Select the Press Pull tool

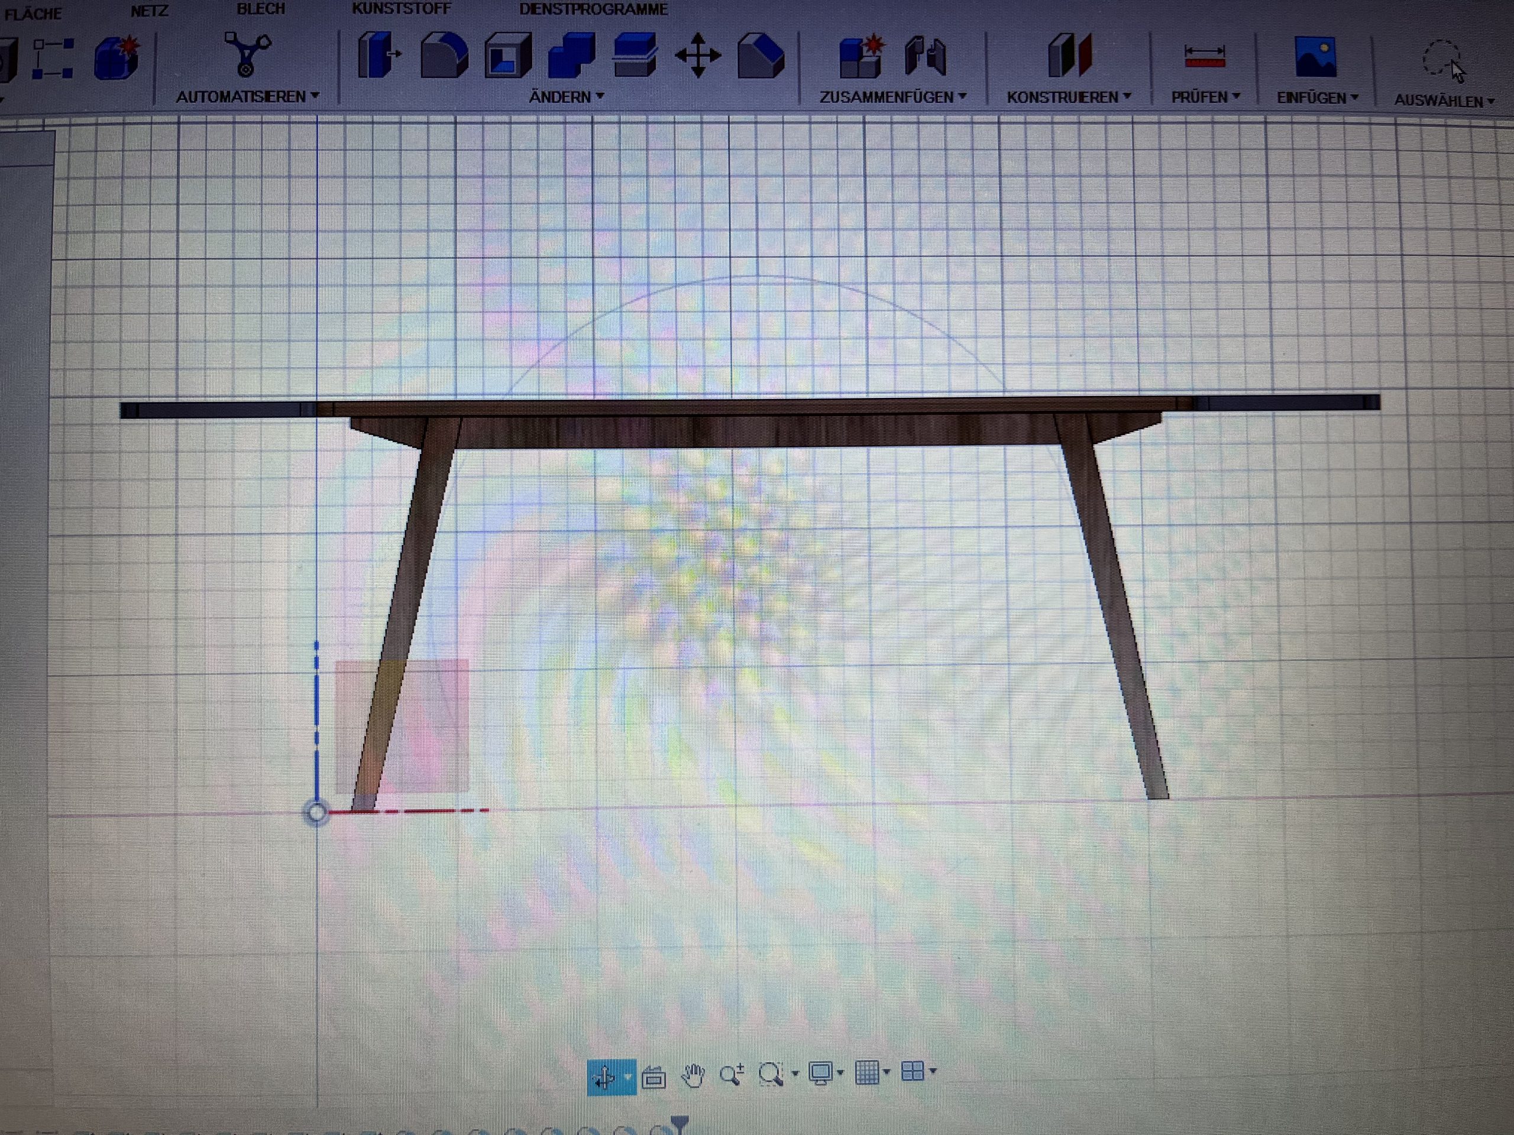[x=378, y=55]
